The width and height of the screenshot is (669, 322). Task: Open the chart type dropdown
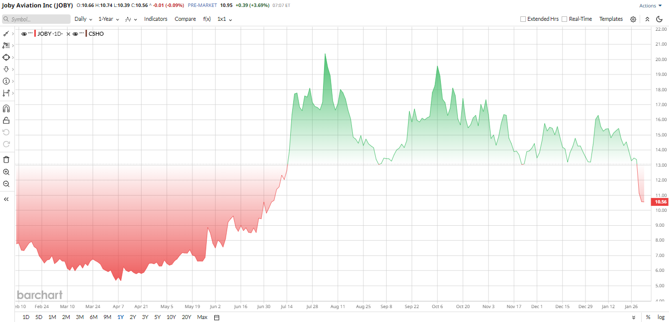click(x=131, y=19)
